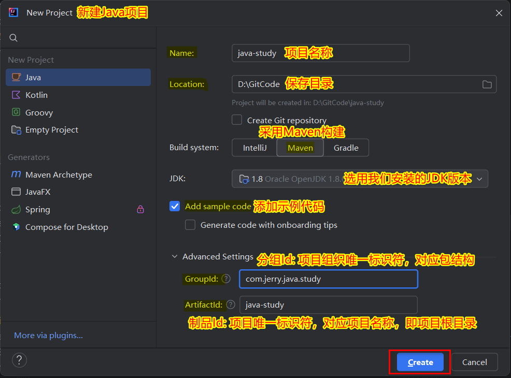Screen dimensions: 511x378
Task: Select the Maven Archetype generator
Action: [58, 175]
